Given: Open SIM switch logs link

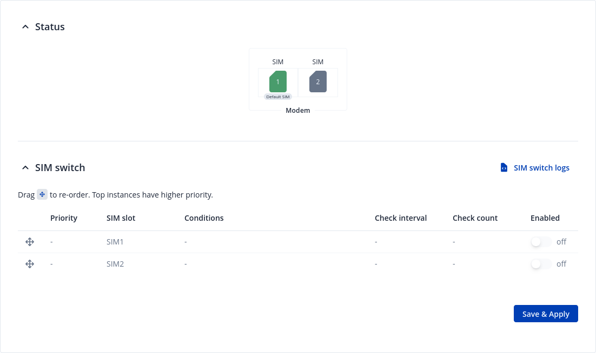Looking at the screenshot, I should [541, 168].
